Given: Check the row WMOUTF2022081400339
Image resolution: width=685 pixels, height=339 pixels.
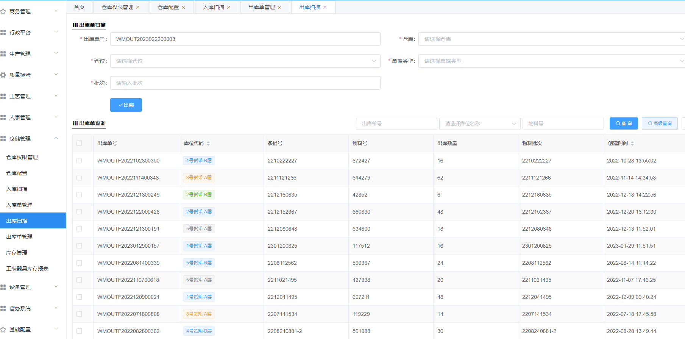Looking at the screenshot, I should (79, 263).
